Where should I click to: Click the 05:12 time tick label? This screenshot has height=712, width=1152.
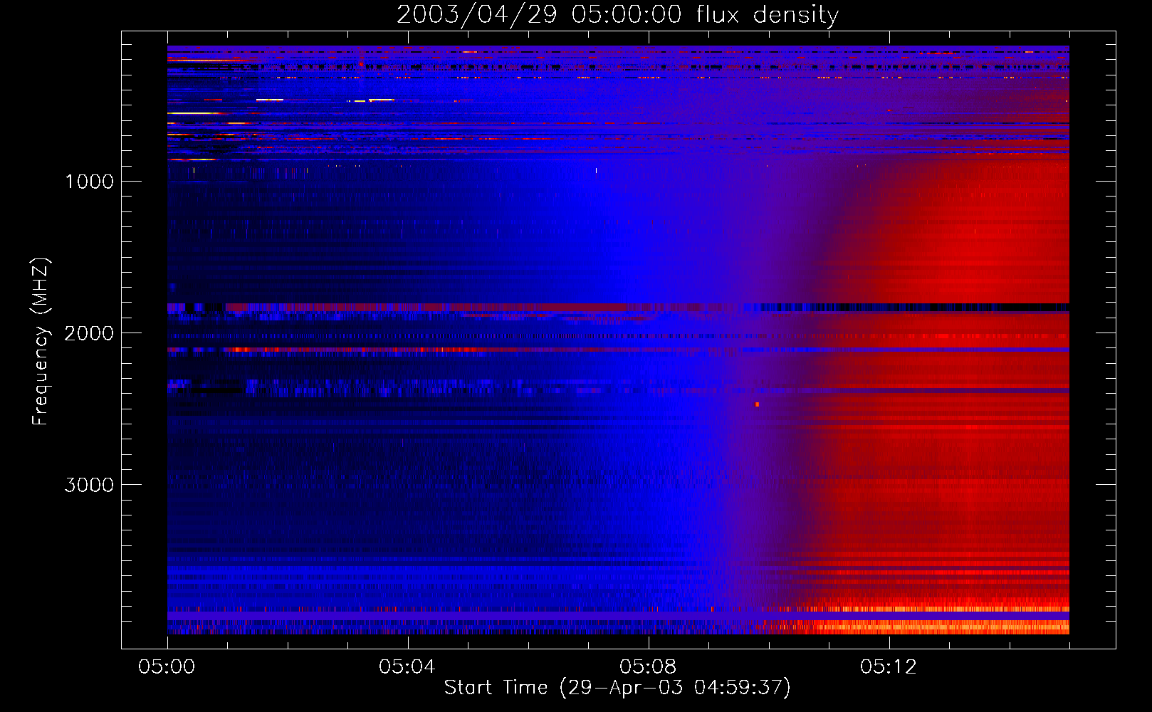(889, 666)
